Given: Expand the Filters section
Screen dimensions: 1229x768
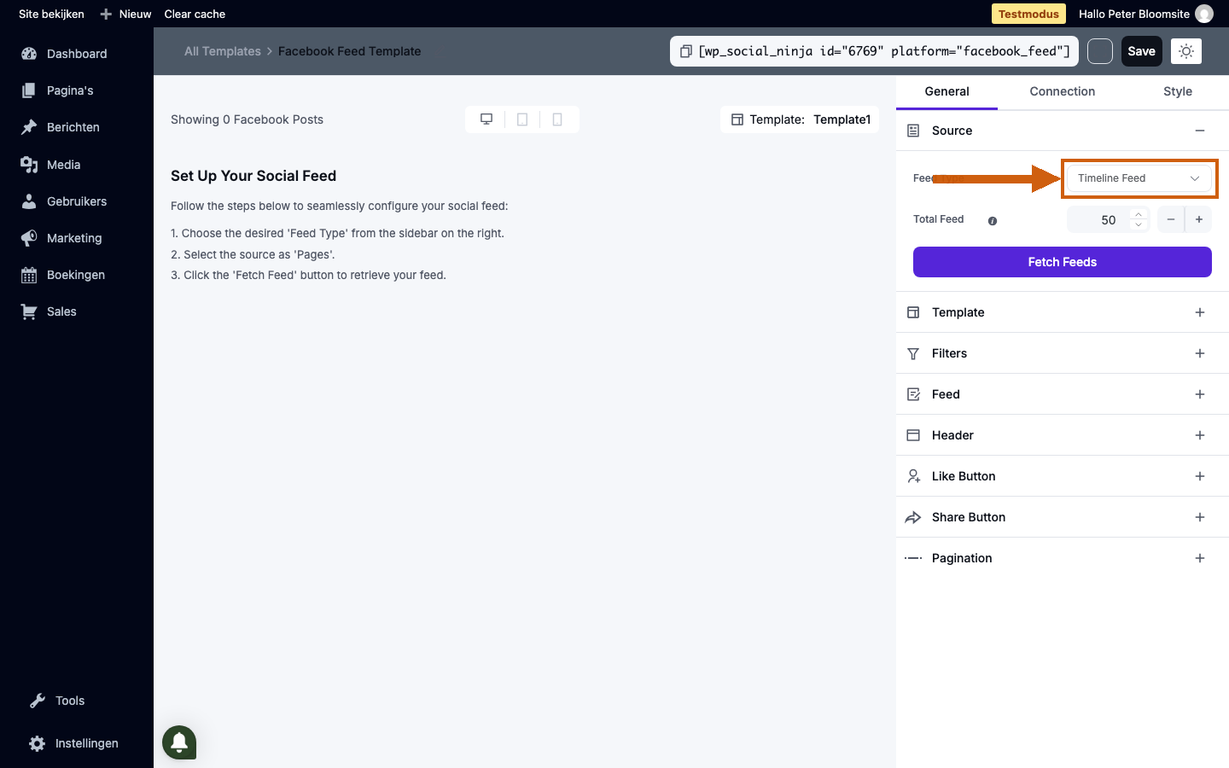Looking at the screenshot, I should [x=1200, y=353].
